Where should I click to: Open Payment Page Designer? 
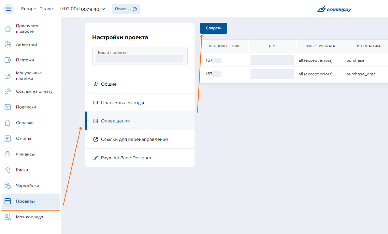(126, 158)
